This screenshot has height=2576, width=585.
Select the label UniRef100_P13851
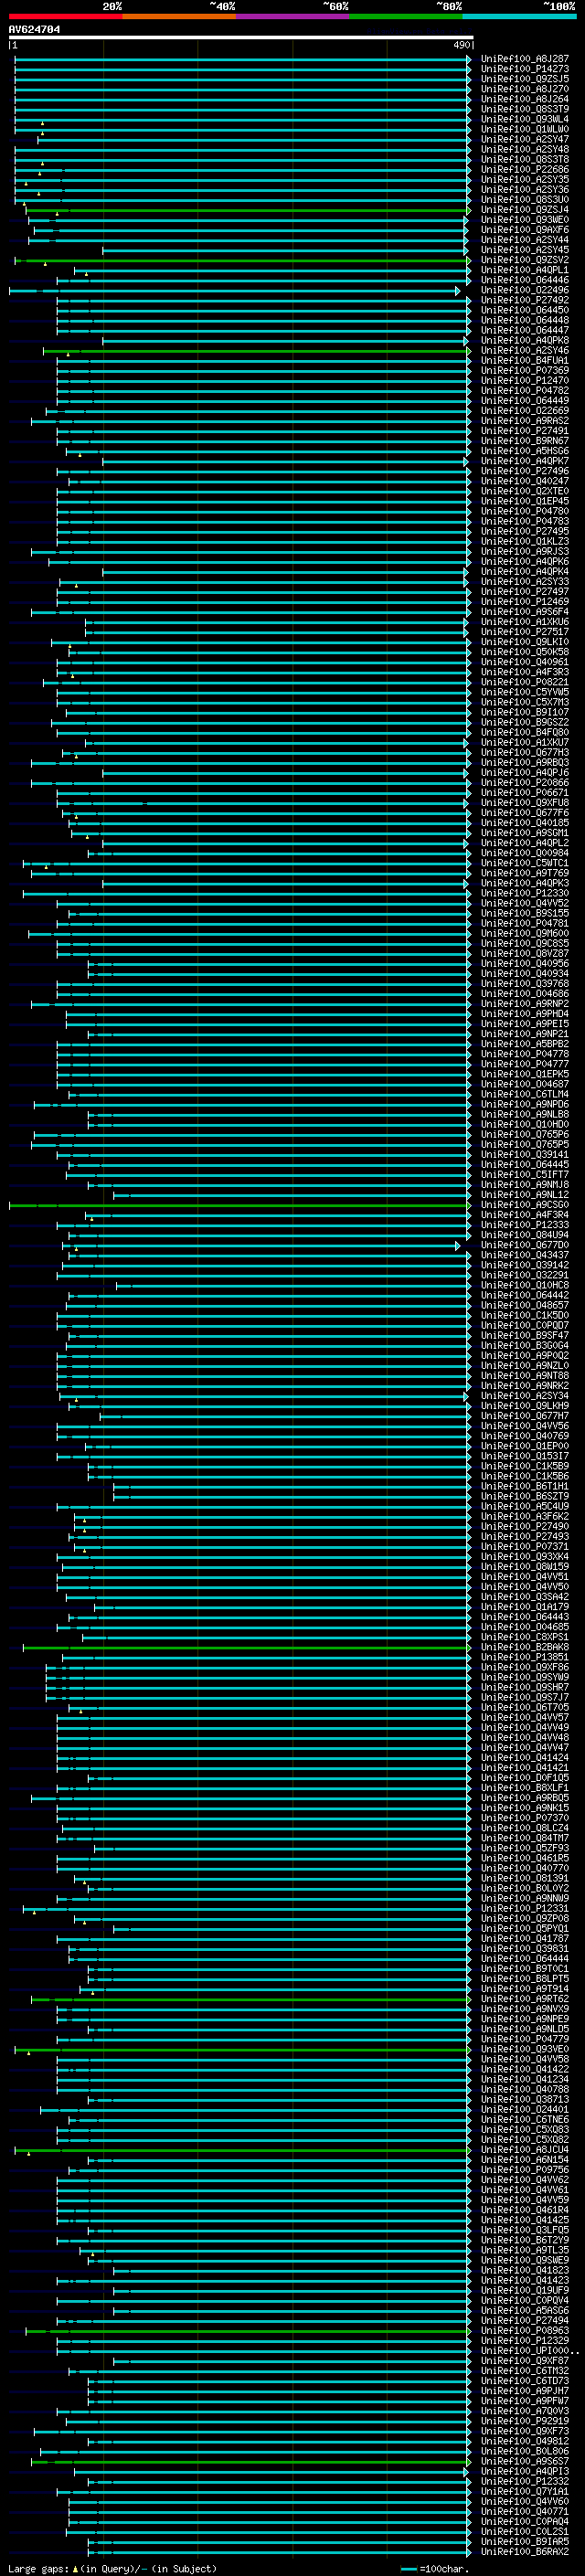pyautogui.click(x=525, y=1657)
